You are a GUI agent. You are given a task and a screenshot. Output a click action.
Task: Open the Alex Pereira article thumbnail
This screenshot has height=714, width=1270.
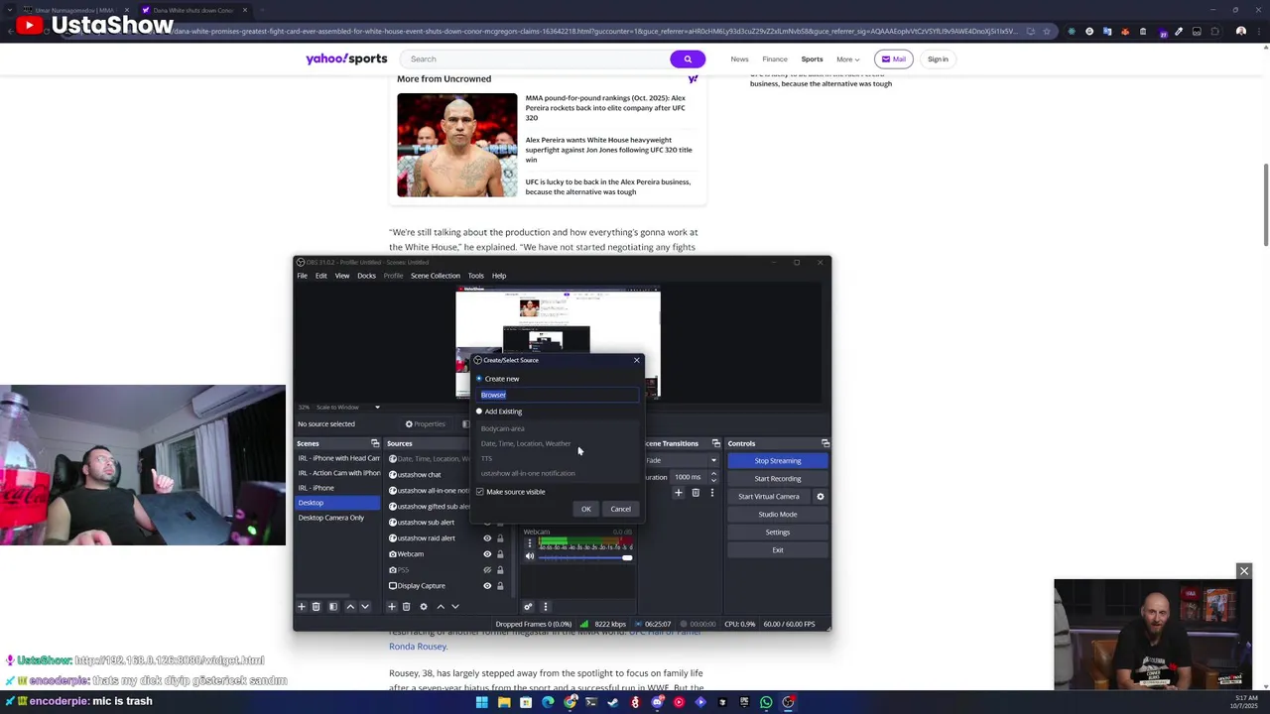click(x=457, y=145)
